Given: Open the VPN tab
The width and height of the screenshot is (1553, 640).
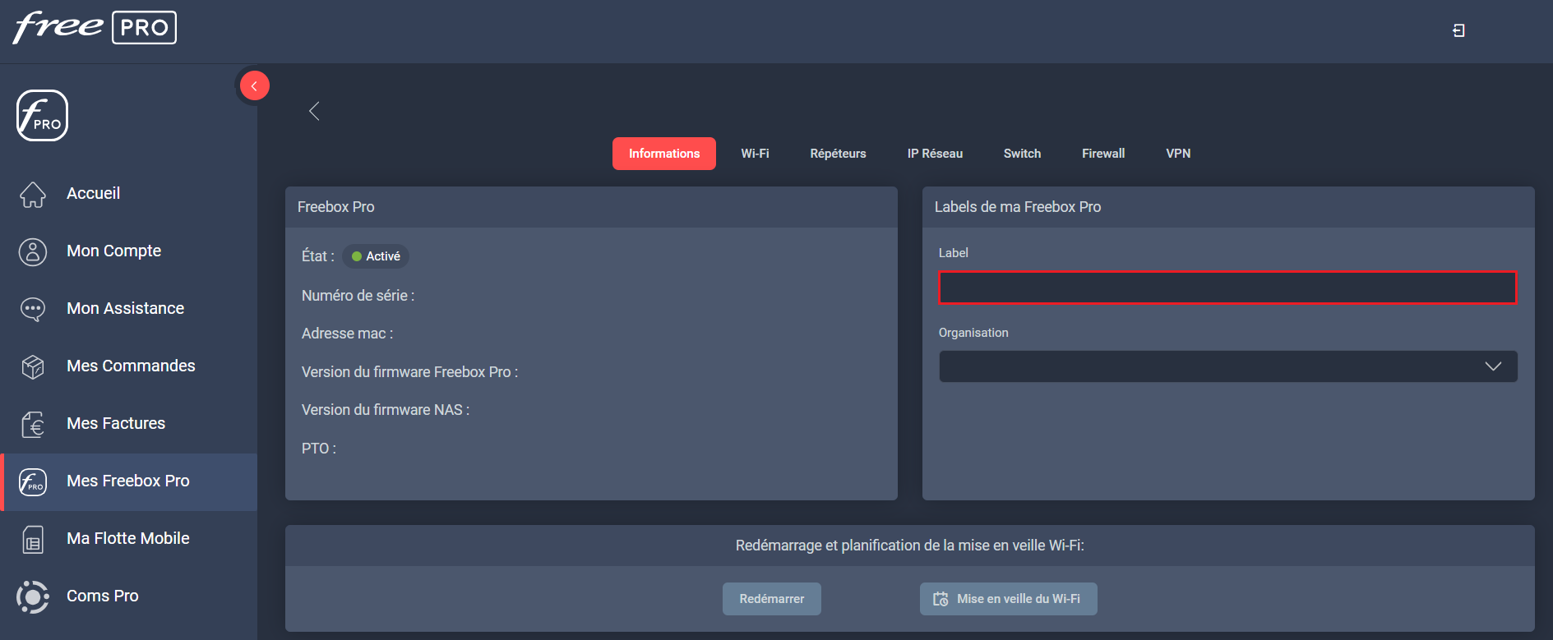Looking at the screenshot, I should (x=1178, y=154).
